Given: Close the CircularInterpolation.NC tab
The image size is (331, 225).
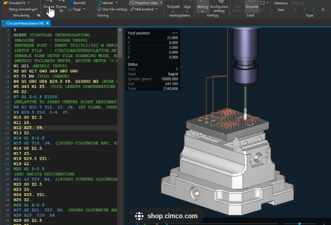Looking at the screenshot, I should click(x=48, y=23).
